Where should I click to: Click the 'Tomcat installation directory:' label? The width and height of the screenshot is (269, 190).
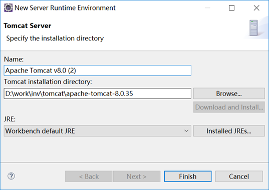tap(48, 81)
